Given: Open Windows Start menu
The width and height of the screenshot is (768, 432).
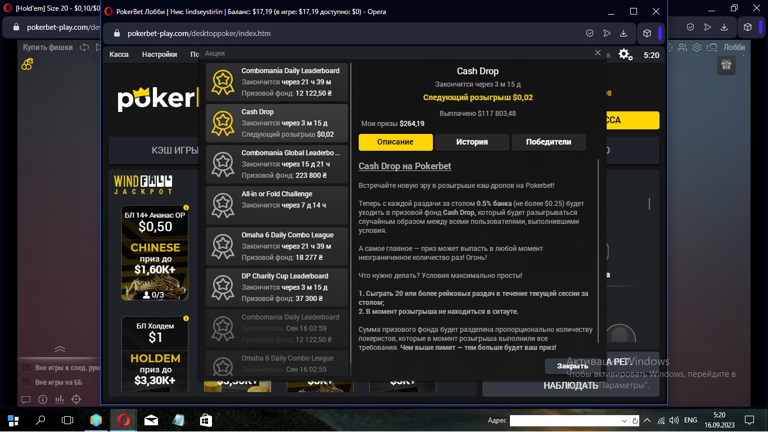Looking at the screenshot, I should pyautogui.click(x=13, y=420).
